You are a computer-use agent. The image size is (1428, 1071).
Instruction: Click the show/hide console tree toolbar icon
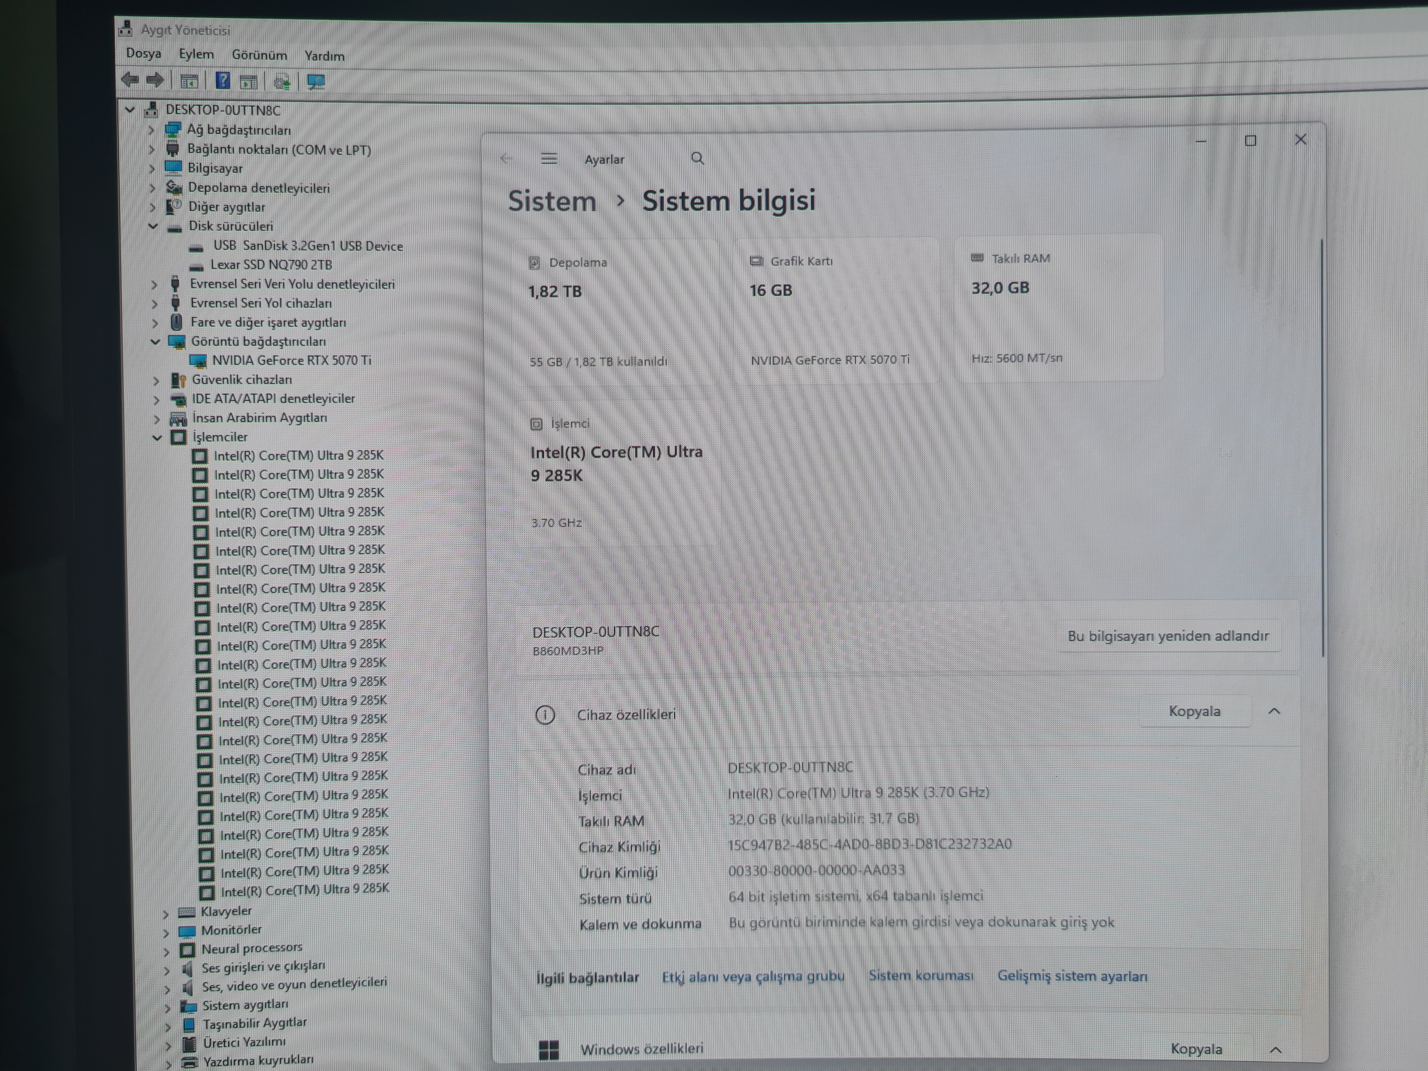[x=189, y=81]
